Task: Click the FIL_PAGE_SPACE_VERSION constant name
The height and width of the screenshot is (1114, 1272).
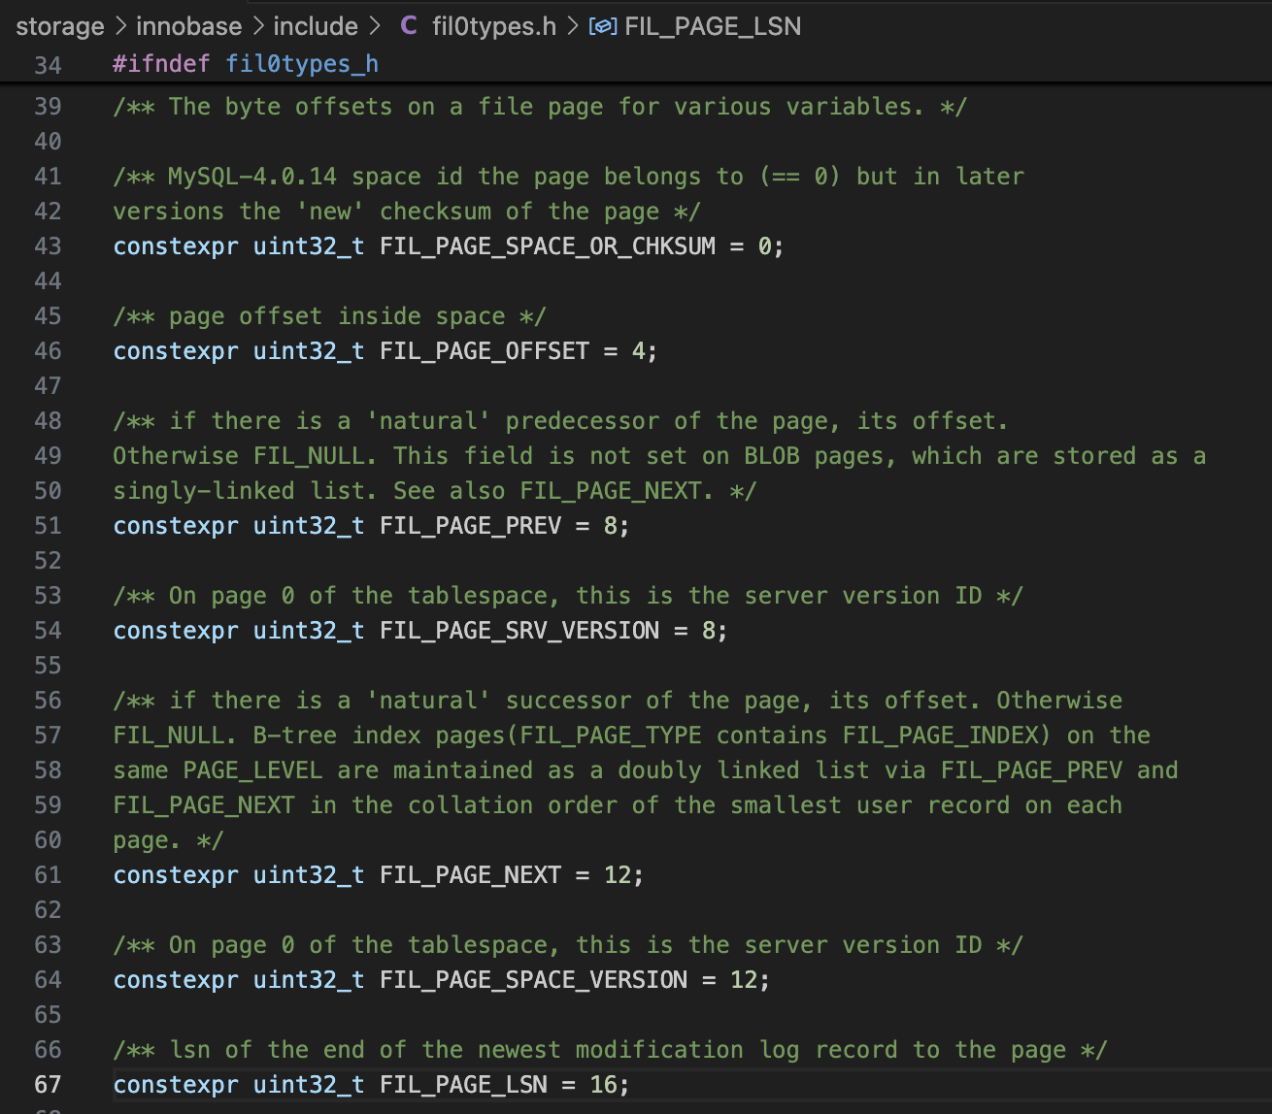Action: [533, 980]
